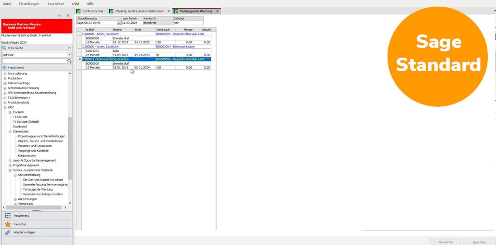This screenshot has height=245, width=496.
Task: Open the Datei menu
Action: pyautogui.click(x=7, y=3)
